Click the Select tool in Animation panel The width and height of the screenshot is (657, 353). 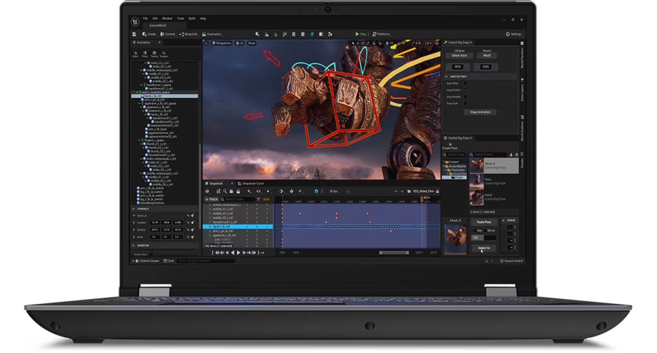(x=135, y=54)
